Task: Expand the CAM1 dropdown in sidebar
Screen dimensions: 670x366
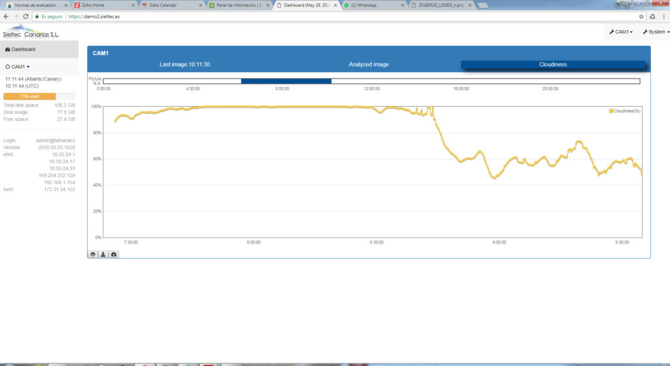Action: (18, 67)
